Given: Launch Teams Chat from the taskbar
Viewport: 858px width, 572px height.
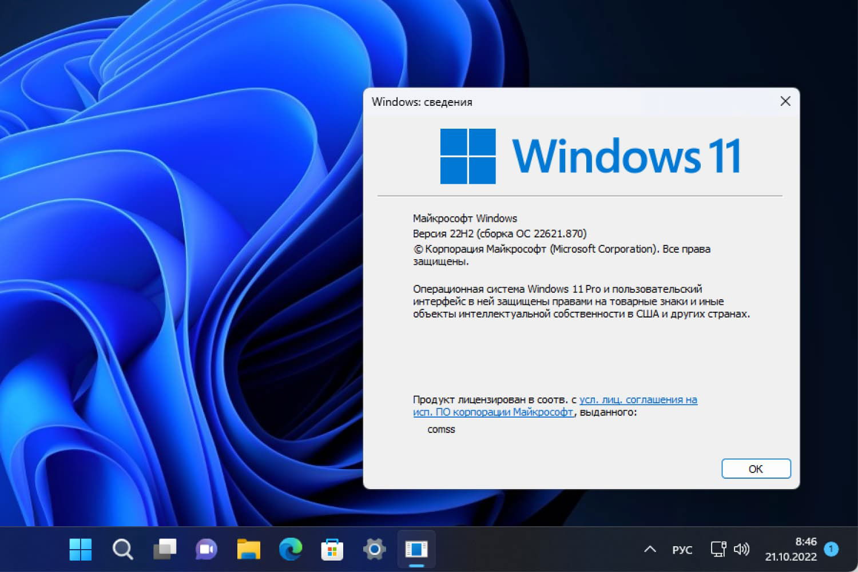Looking at the screenshot, I should pyautogui.click(x=206, y=550).
